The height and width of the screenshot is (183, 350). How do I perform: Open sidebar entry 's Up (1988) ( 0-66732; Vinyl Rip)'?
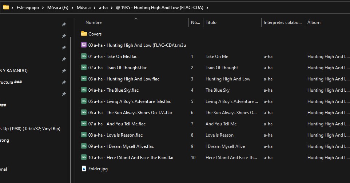(30, 129)
